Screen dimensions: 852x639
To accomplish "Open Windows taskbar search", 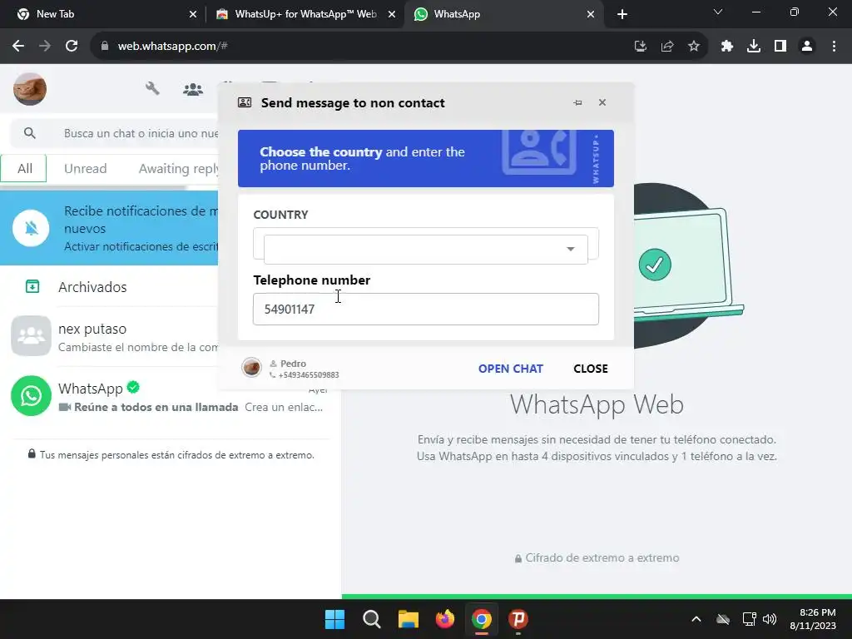I will coord(372,619).
